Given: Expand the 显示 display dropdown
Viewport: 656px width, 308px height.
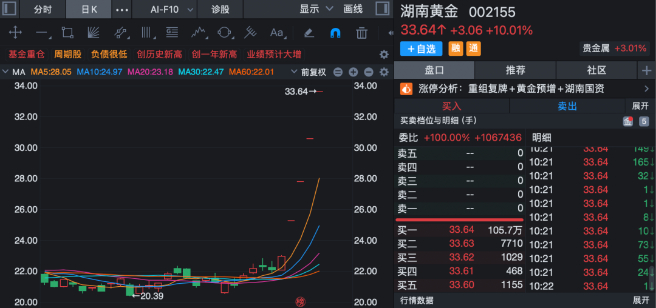Looking at the screenshot, I should pyautogui.click(x=316, y=9).
